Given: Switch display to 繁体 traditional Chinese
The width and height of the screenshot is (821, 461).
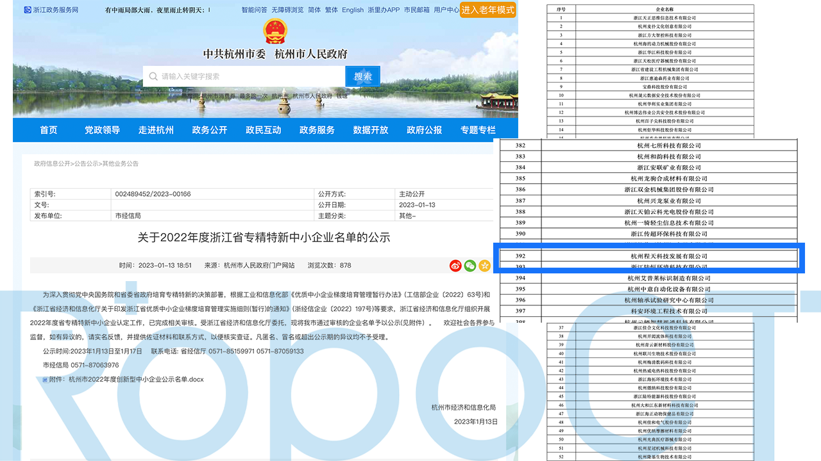Looking at the screenshot, I should coord(332,10).
